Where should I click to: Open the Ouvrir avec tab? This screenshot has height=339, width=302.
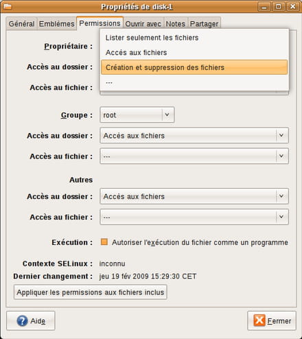point(143,23)
